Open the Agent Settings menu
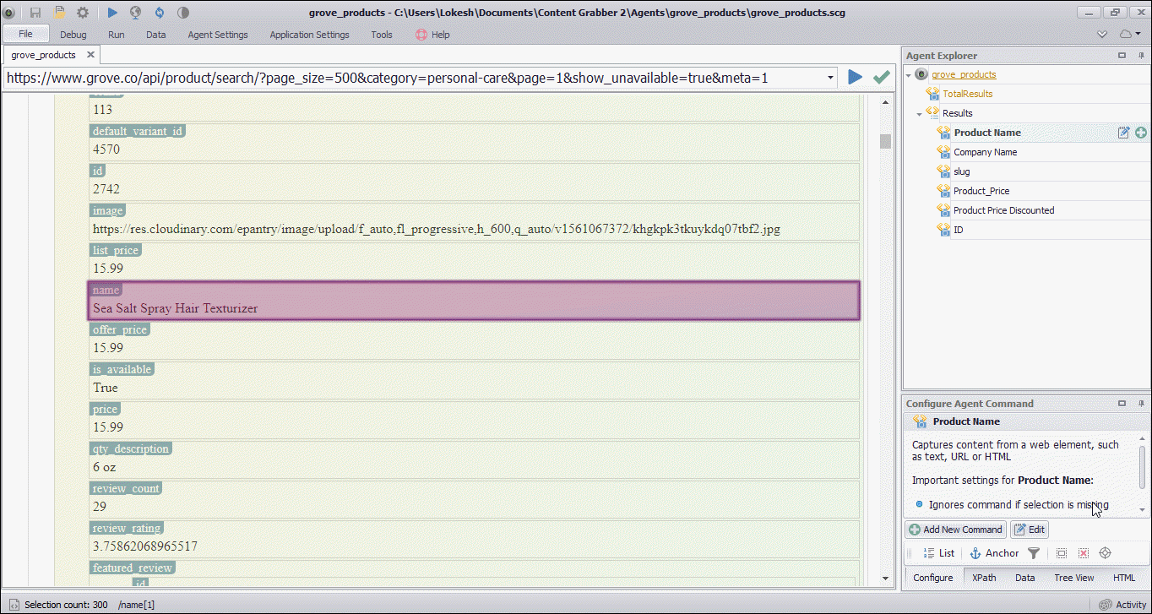The height and width of the screenshot is (614, 1152). point(217,35)
